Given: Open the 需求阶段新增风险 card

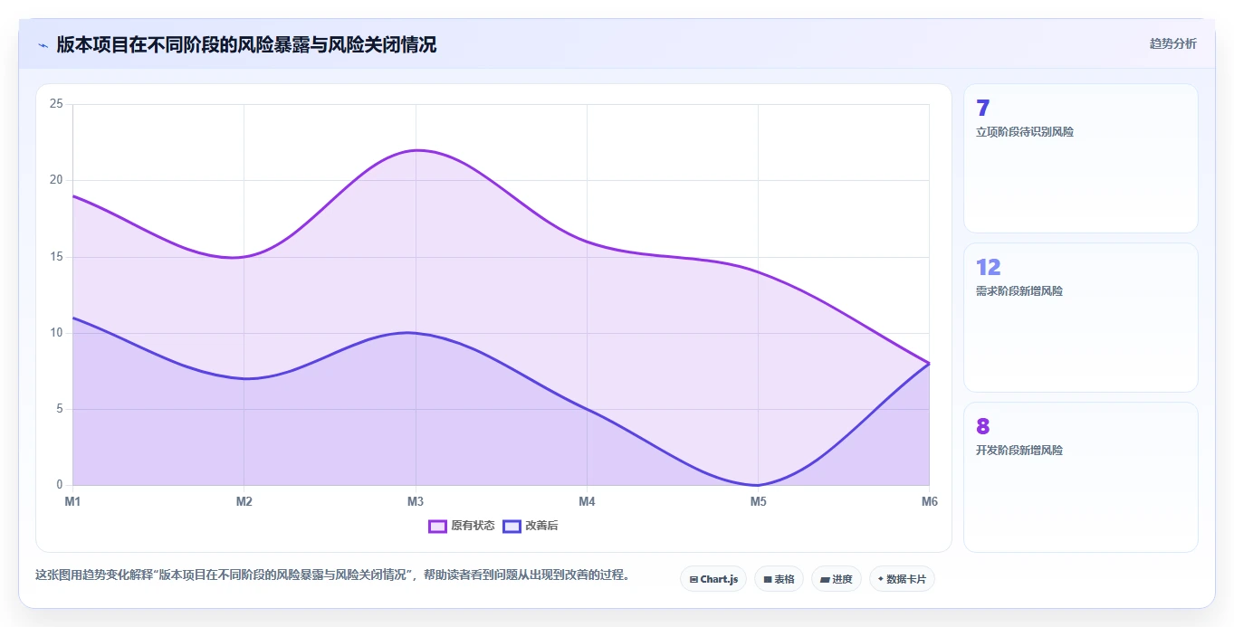Looking at the screenshot, I should (x=1081, y=318).
